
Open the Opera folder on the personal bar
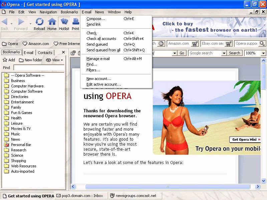tap(10, 44)
